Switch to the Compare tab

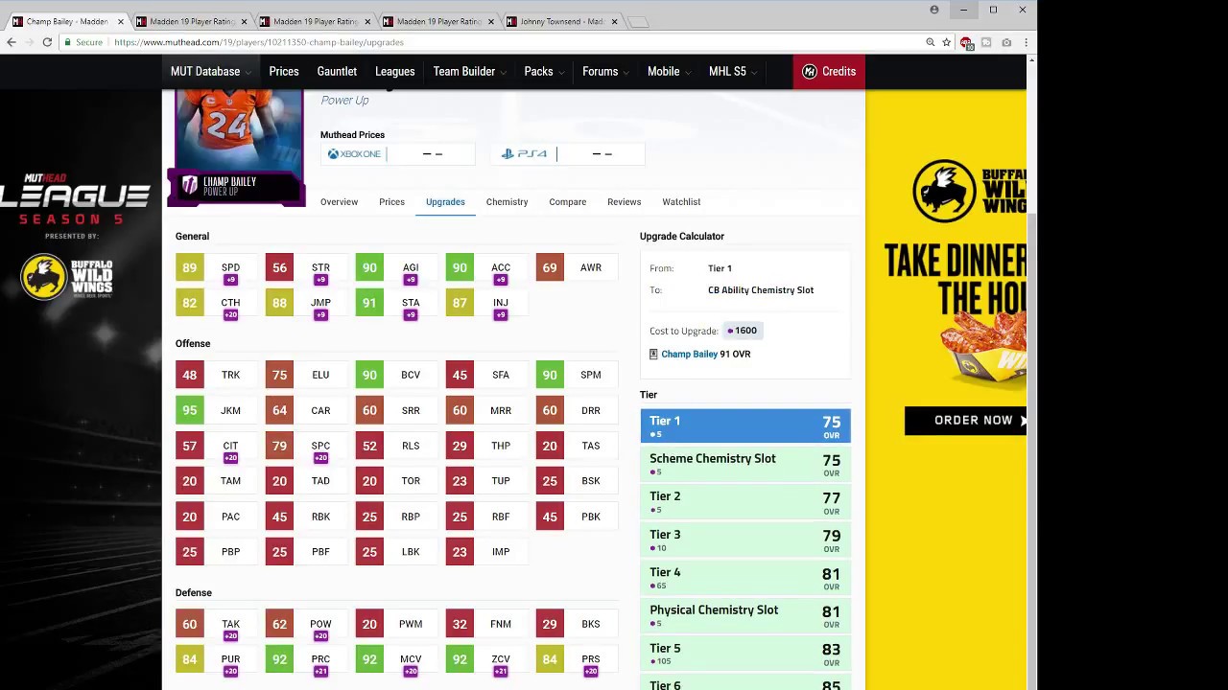(x=568, y=202)
